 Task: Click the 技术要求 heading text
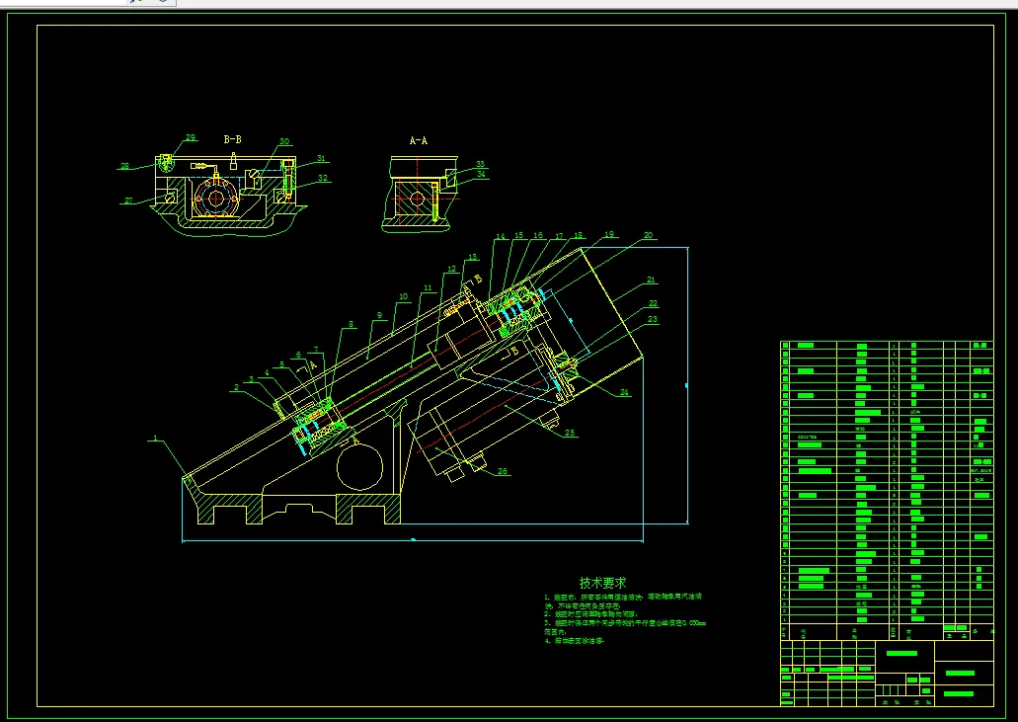coord(603,583)
